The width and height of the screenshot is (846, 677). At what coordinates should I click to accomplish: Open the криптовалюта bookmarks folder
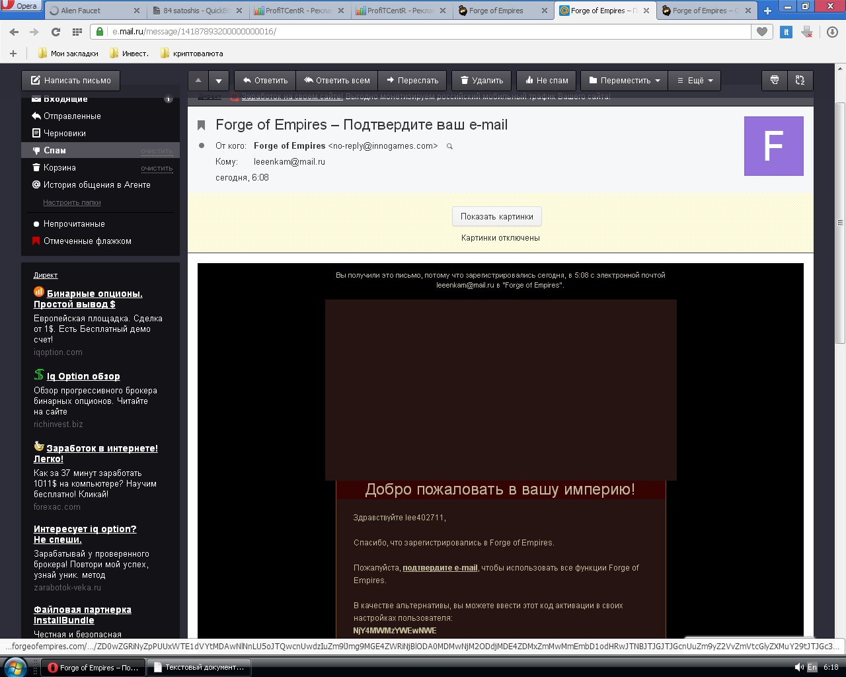[192, 54]
